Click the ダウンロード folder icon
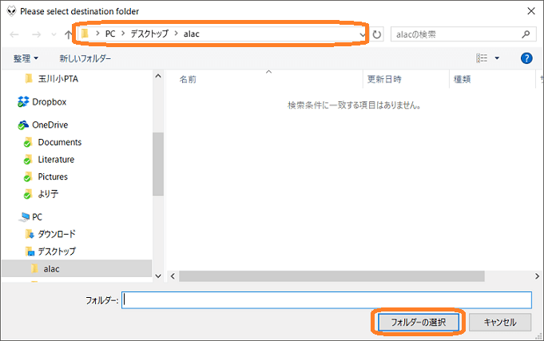Screen dimensions: 544x341 [30, 234]
